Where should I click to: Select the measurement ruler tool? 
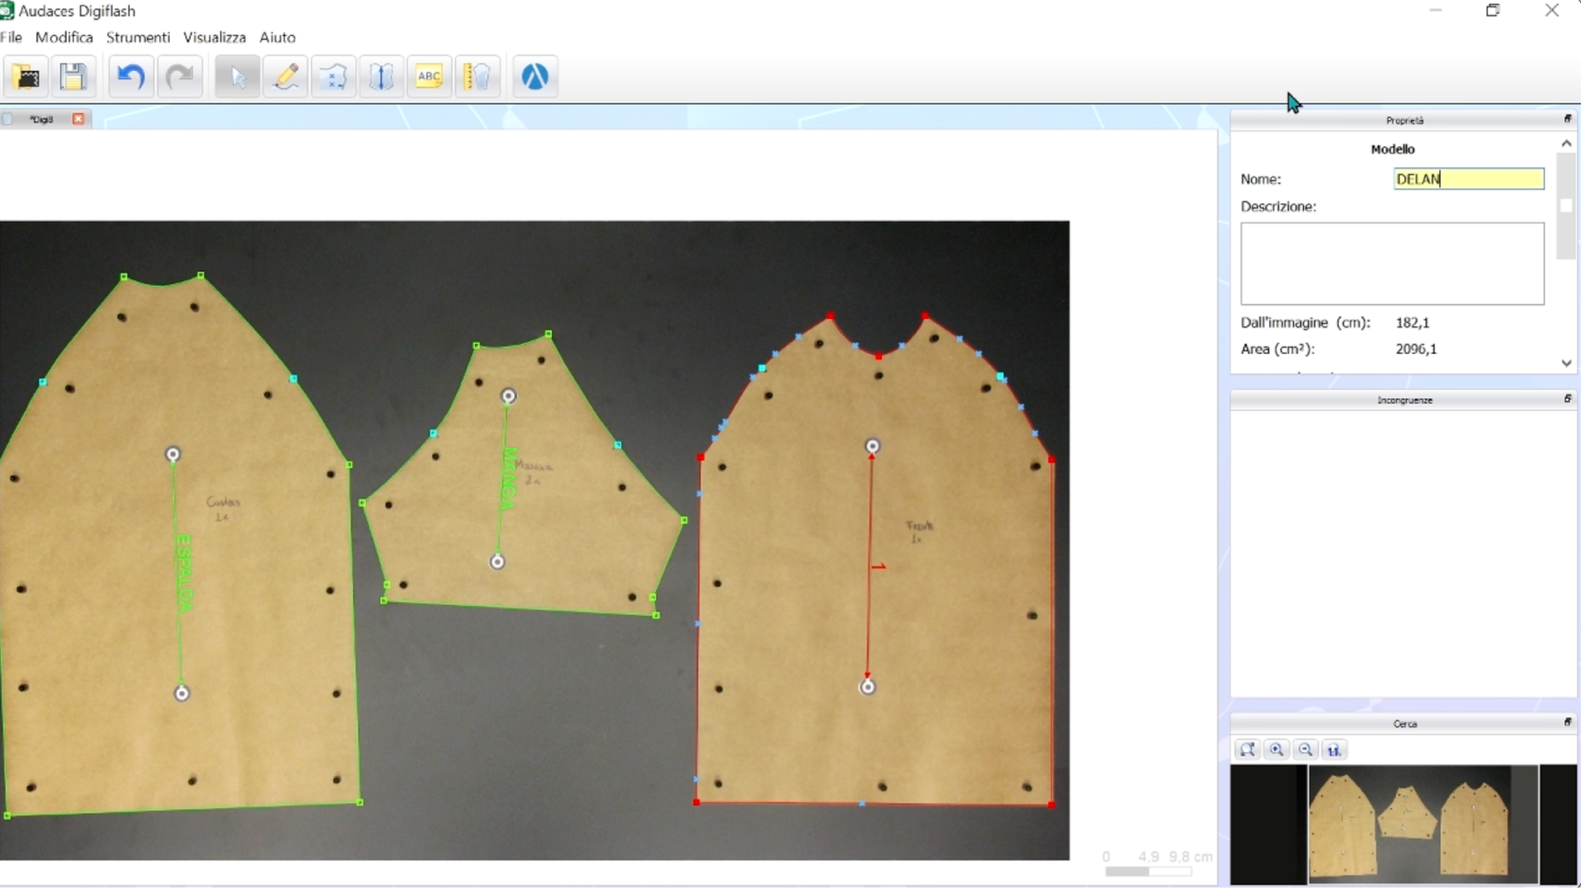478,76
